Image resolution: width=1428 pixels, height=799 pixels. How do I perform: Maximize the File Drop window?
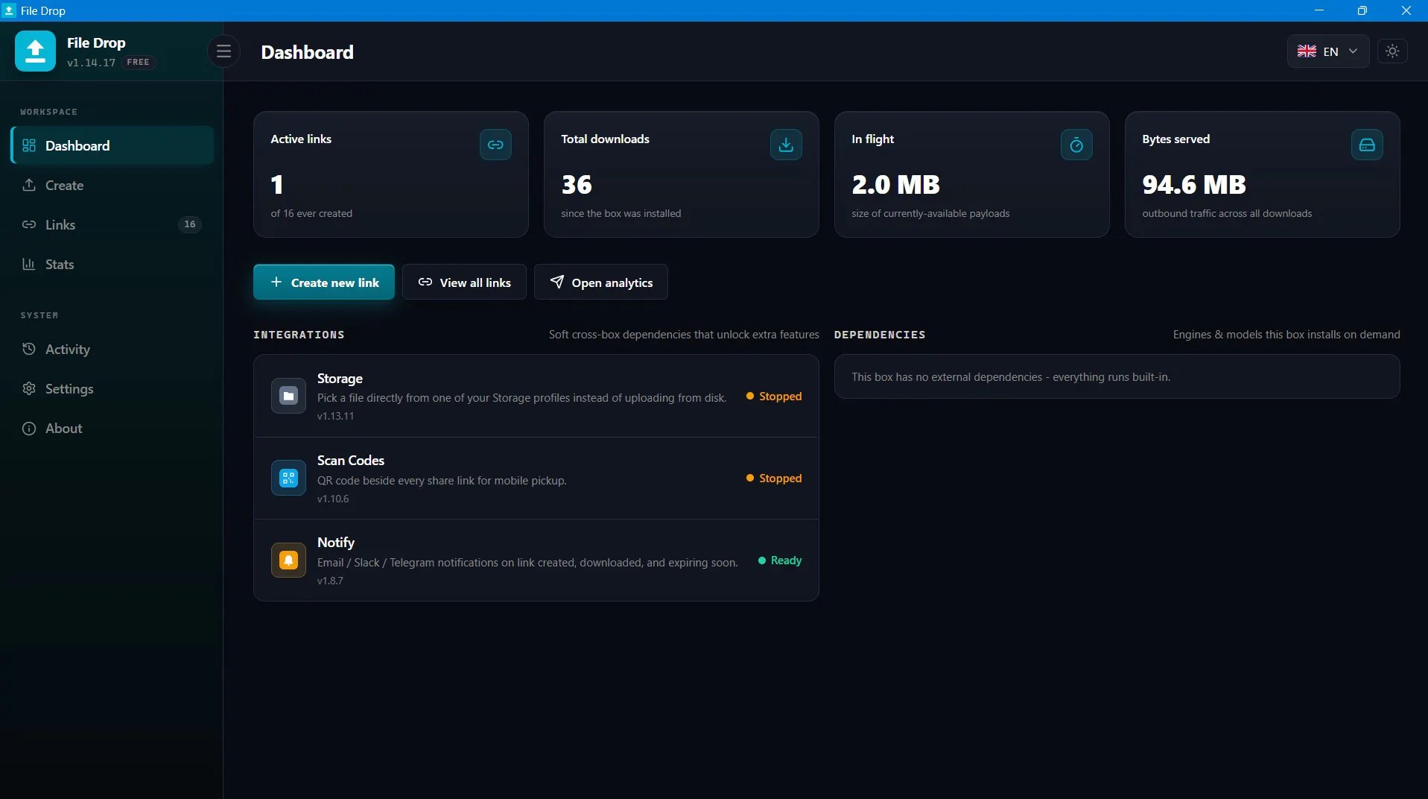(1362, 10)
